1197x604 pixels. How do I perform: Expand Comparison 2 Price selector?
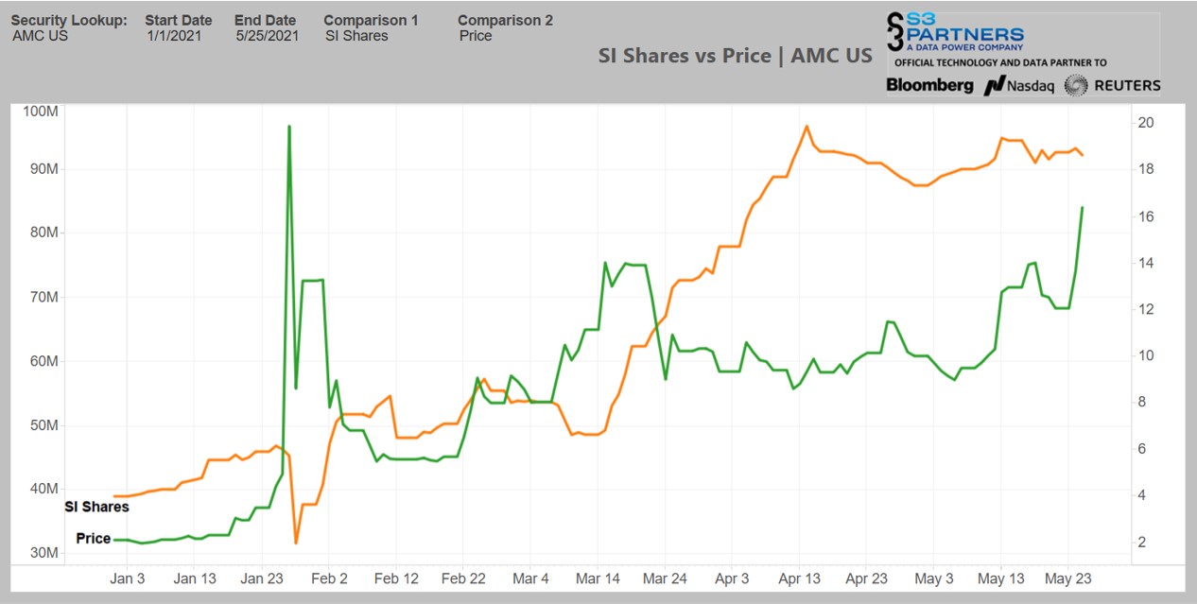point(476,36)
